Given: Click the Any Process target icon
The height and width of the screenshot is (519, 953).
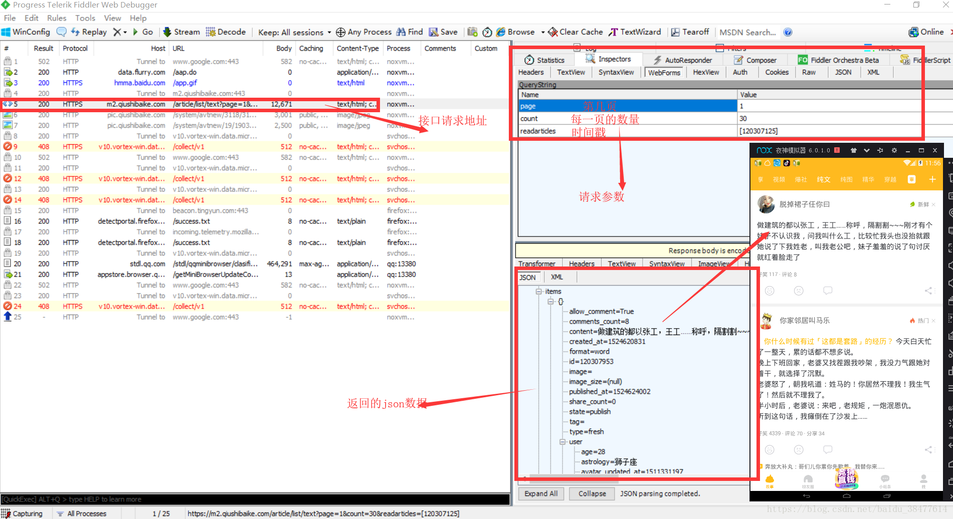Looking at the screenshot, I should pos(340,33).
